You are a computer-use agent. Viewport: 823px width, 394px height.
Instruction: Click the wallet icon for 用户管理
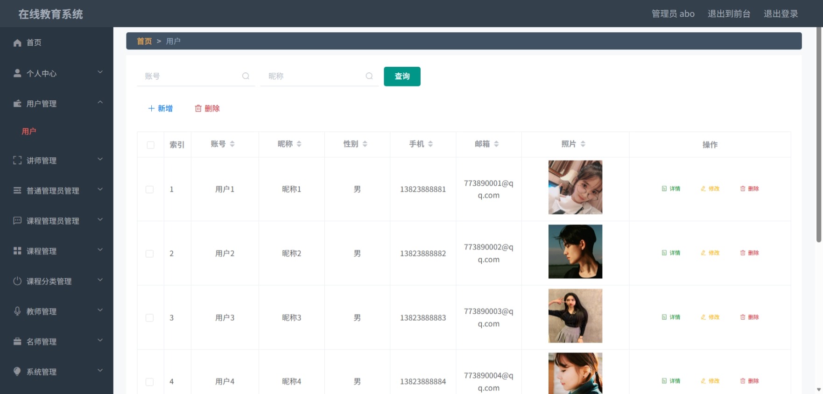click(17, 104)
